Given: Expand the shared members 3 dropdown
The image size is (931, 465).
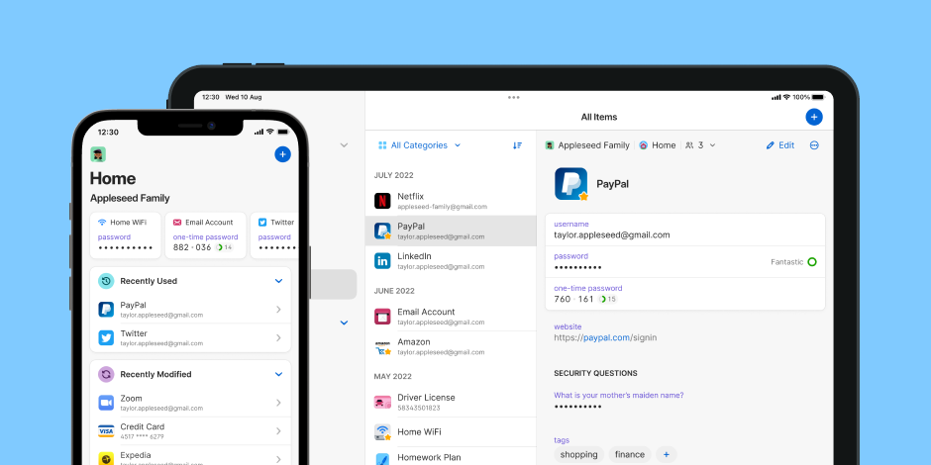Looking at the screenshot, I should (x=700, y=145).
